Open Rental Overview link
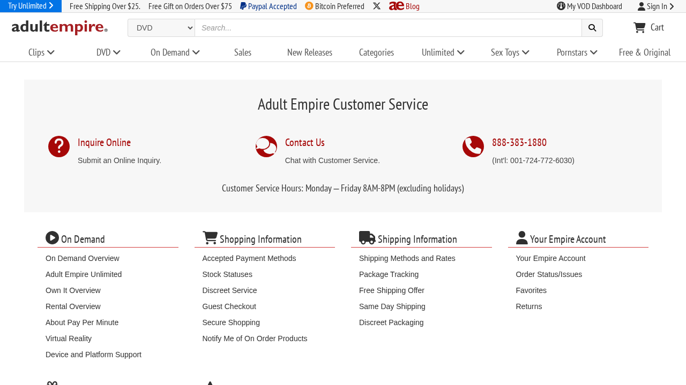 pyautogui.click(x=73, y=306)
